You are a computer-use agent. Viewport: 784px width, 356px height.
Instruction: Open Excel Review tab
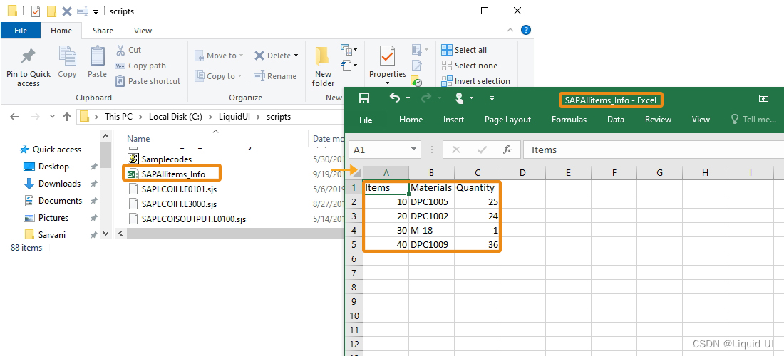[x=658, y=120]
